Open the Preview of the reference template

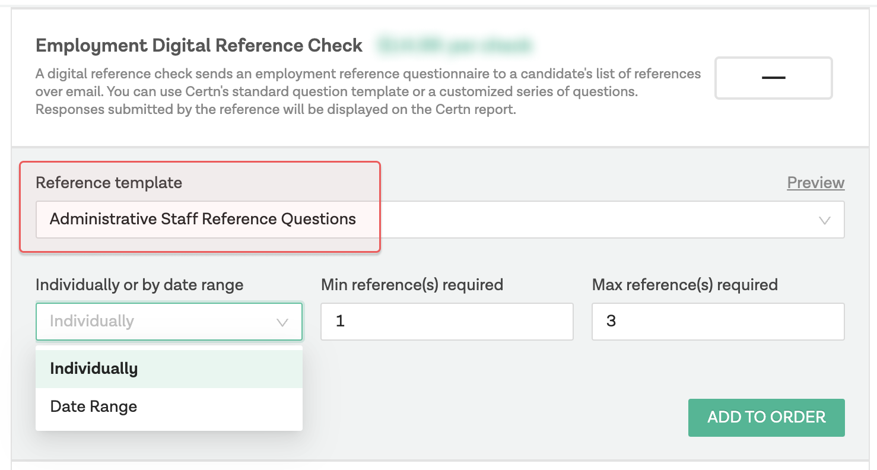[815, 183]
